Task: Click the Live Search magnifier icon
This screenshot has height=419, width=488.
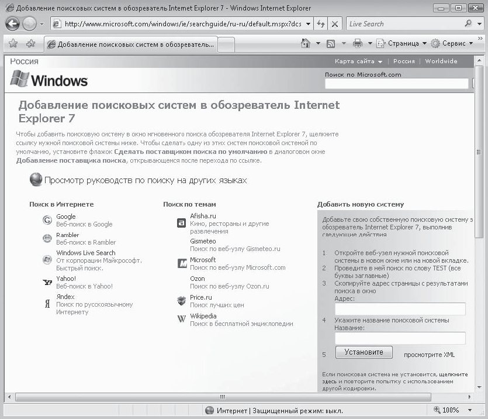Action: point(468,23)
